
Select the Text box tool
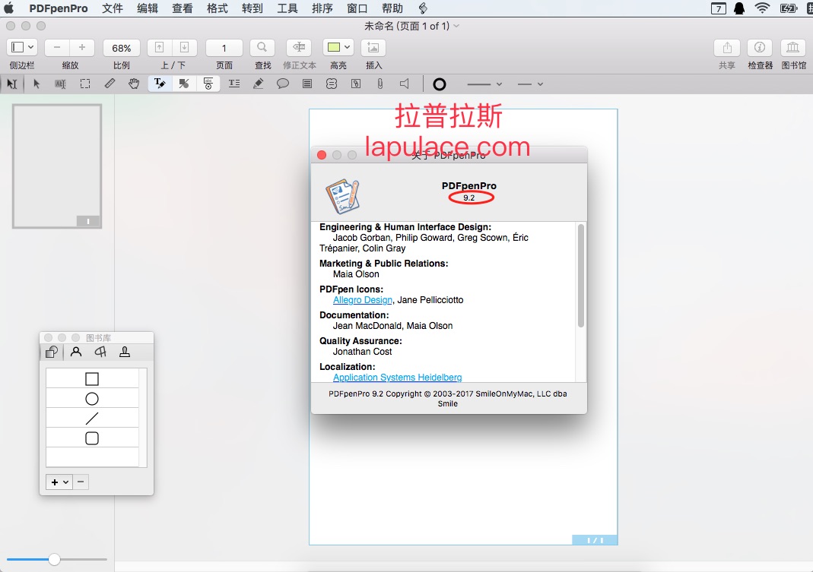click(233, 84)
